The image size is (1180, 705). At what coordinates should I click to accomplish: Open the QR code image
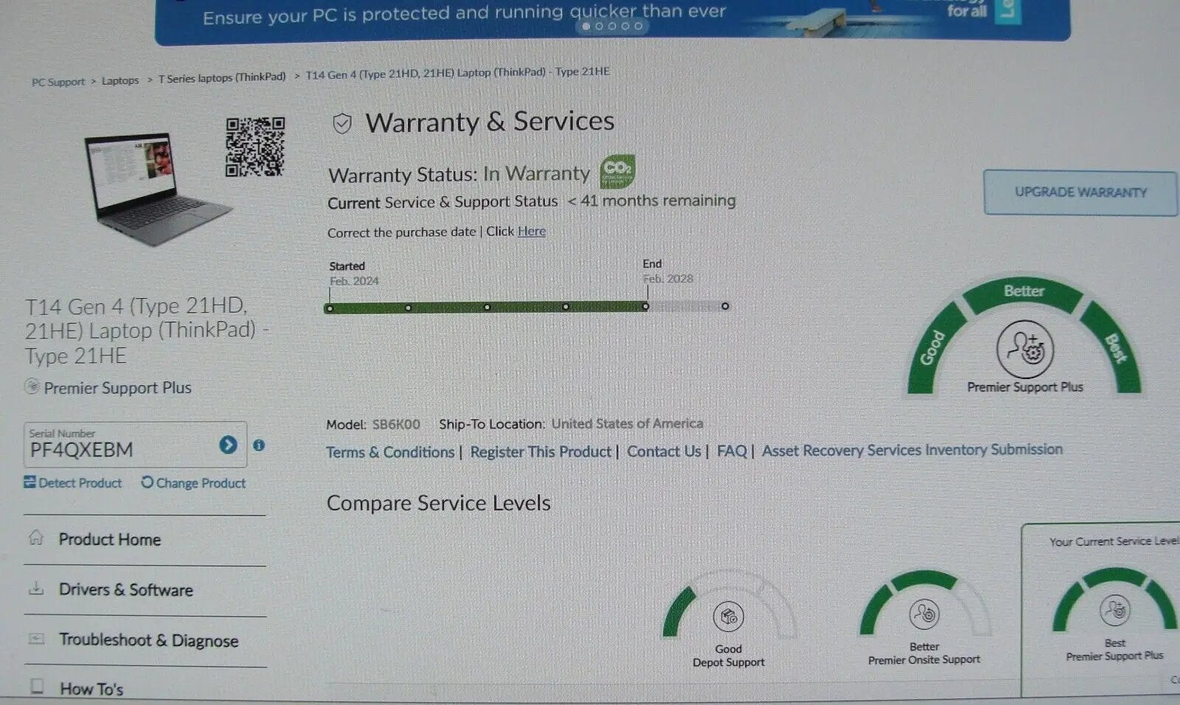[x=255, y=147]
